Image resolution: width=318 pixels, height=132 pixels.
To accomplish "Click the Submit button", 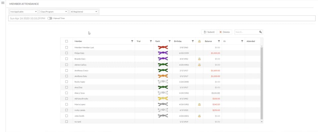I will click(x=209, y=32).
